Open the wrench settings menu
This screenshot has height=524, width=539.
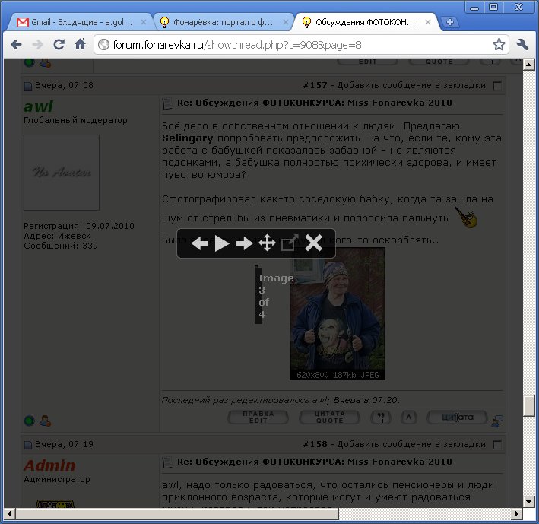click(x=522, y=44)
